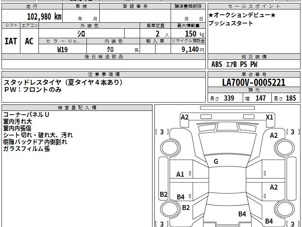Click the A1 damage mark on diagram
302x227 pixels.
180,174
